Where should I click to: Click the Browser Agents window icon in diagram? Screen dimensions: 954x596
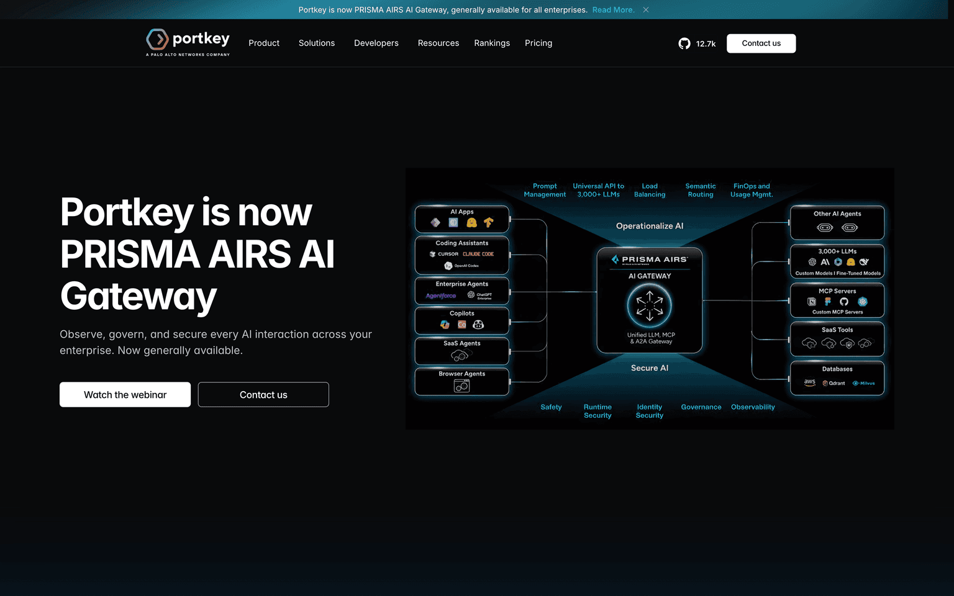tap(461, 386)
